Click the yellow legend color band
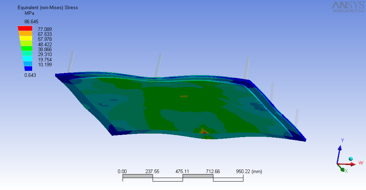Viewport: 366px width, 190px height. pos(26,38)
